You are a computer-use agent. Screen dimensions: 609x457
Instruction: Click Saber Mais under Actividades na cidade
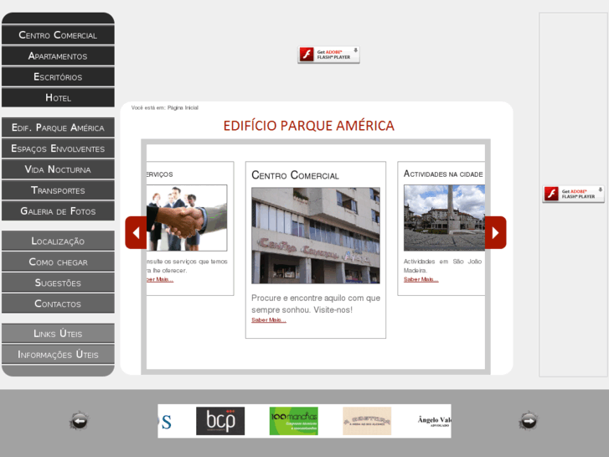point(421,279)
